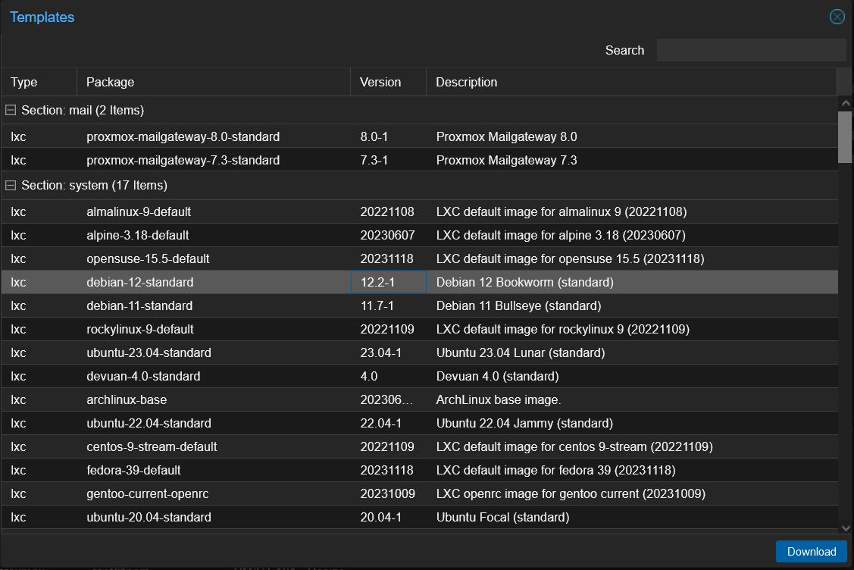854x570 pixels.
Task: Click the scrollbar down arrow
Action: pos(845,528)
